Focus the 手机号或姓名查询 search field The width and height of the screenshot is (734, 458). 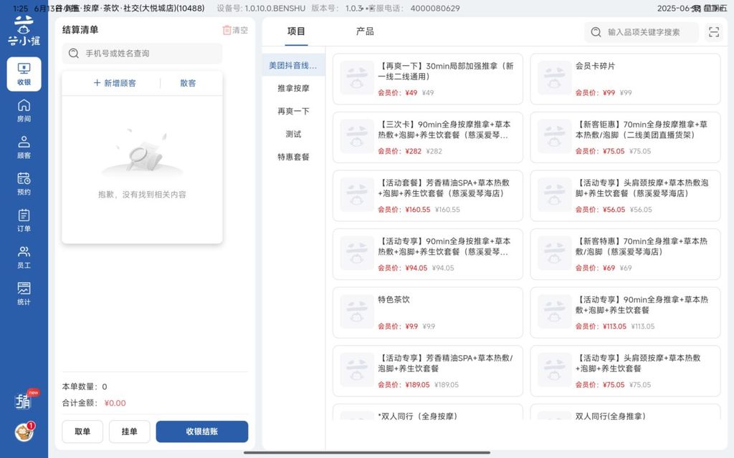pyautogui.click(x=143, y=53)
